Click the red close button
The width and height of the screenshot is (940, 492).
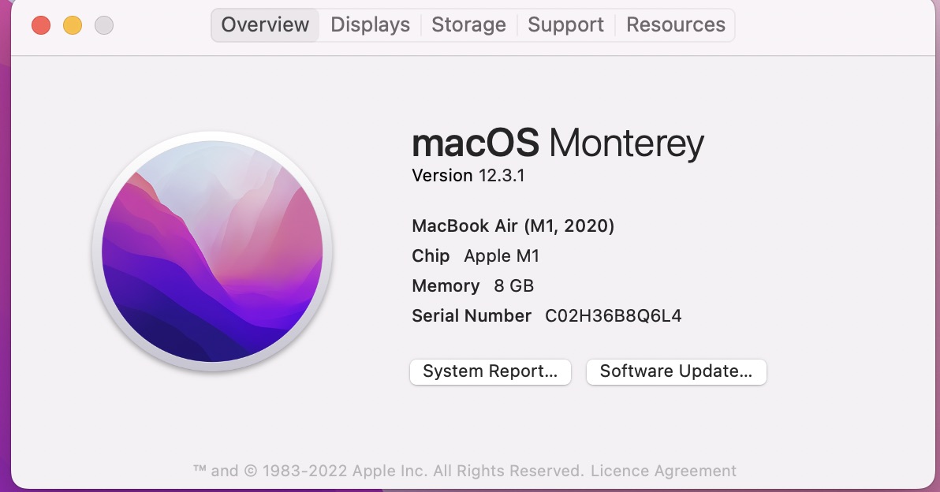[x=41, y=24]
